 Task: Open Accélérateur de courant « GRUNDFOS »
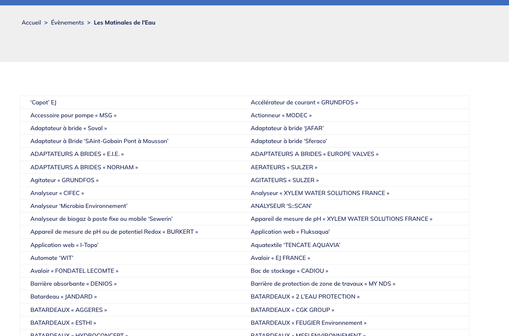tap(304, 102)
